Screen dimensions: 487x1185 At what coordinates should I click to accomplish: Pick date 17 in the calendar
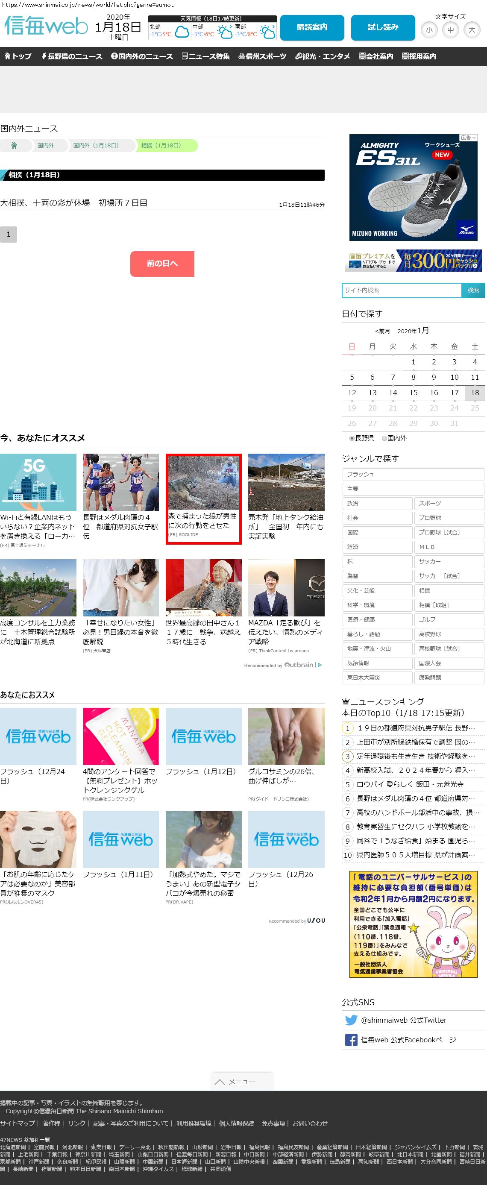pos(454,393)
